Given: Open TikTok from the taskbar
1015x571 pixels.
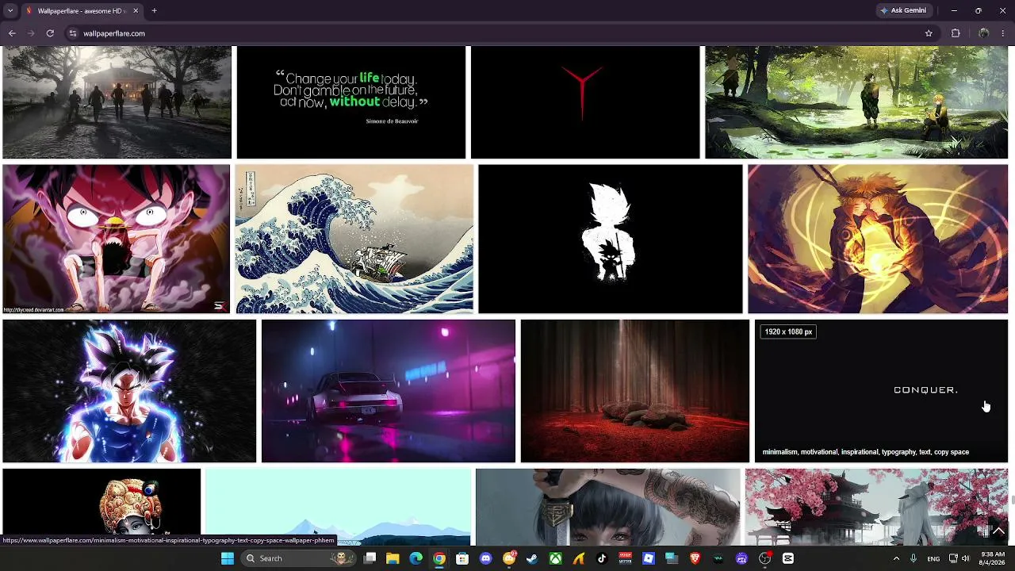Looking at the screenshot, I should [x=602, y=558].
